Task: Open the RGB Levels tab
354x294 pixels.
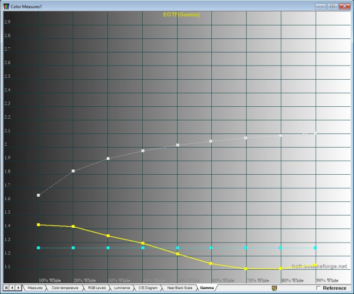Action: pyautogui.click(x=97, y=288)
